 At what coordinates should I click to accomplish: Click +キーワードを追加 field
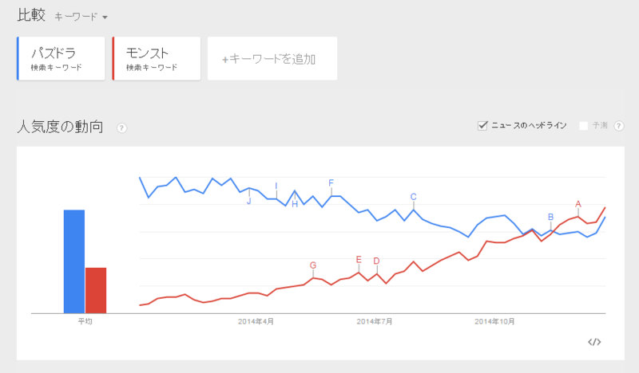coord(272,58)
